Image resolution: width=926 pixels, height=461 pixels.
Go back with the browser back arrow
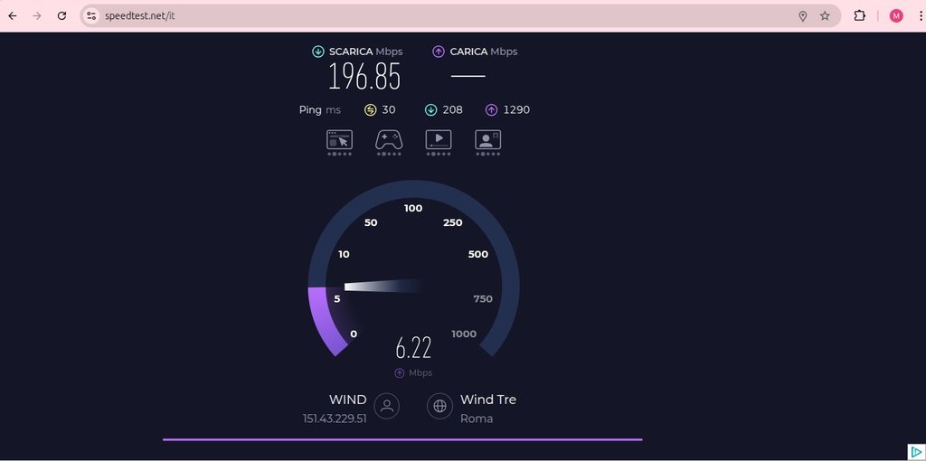12,16
